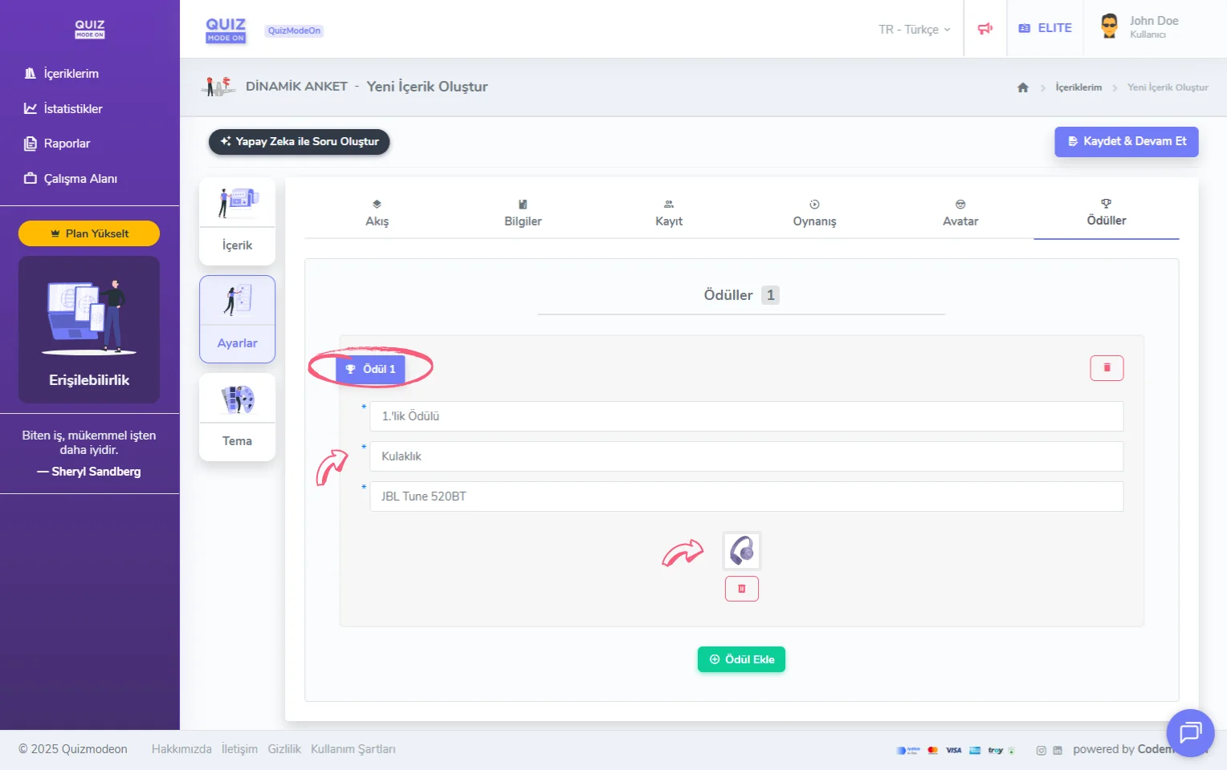Delete Ödül 1 using top trash icon

[x=1106, y=368]
